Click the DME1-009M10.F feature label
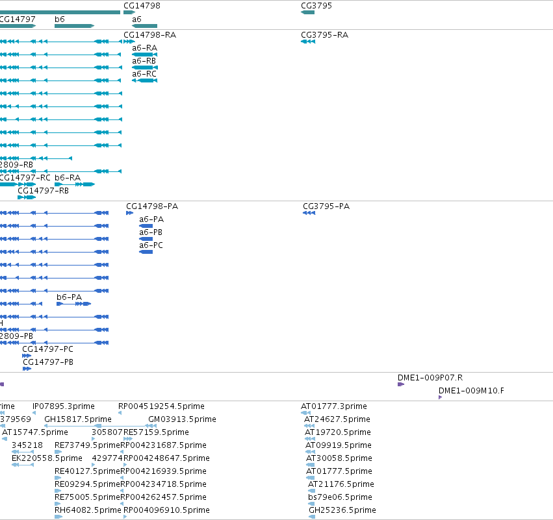The width and height of the screenshot is (553, 520). [x=472, y=391]
